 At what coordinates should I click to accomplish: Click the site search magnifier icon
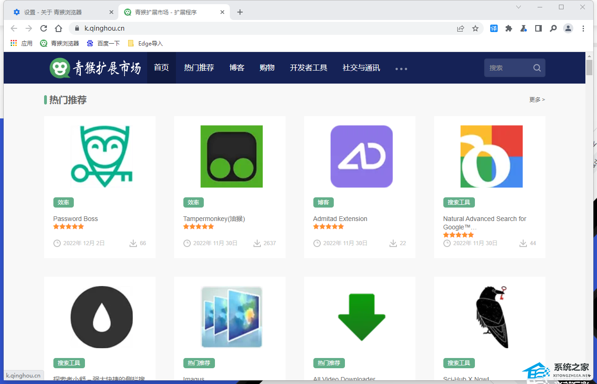click(x=537, y=68)
